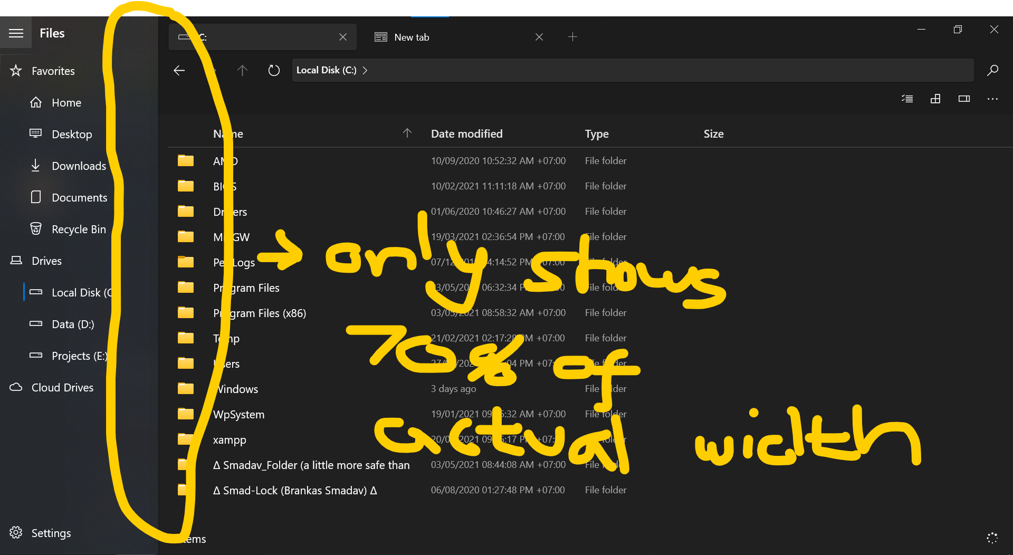This screenshot has height=555, width=1013.
Task: Sort files by the Date modified column
Action: coord(466,133)
